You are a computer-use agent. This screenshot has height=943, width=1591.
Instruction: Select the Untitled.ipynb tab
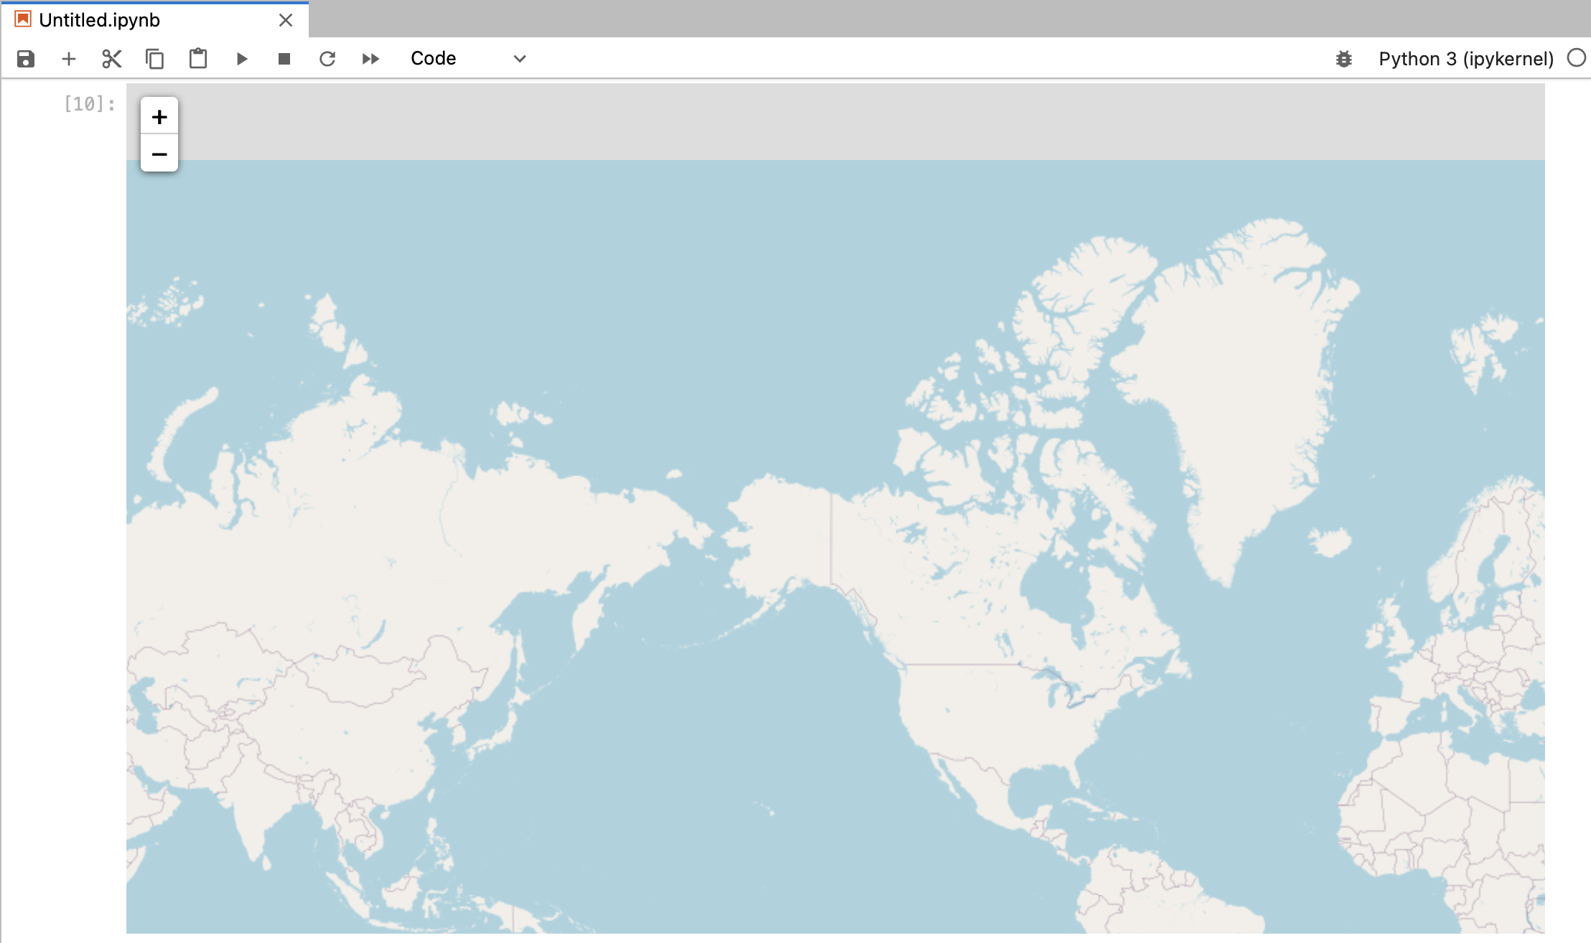point(99,20)
